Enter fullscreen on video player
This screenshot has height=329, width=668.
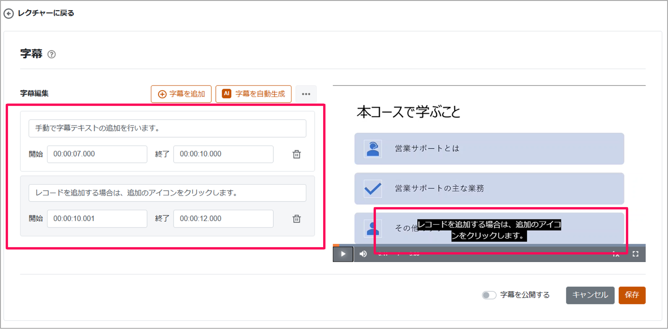(636, 254)
